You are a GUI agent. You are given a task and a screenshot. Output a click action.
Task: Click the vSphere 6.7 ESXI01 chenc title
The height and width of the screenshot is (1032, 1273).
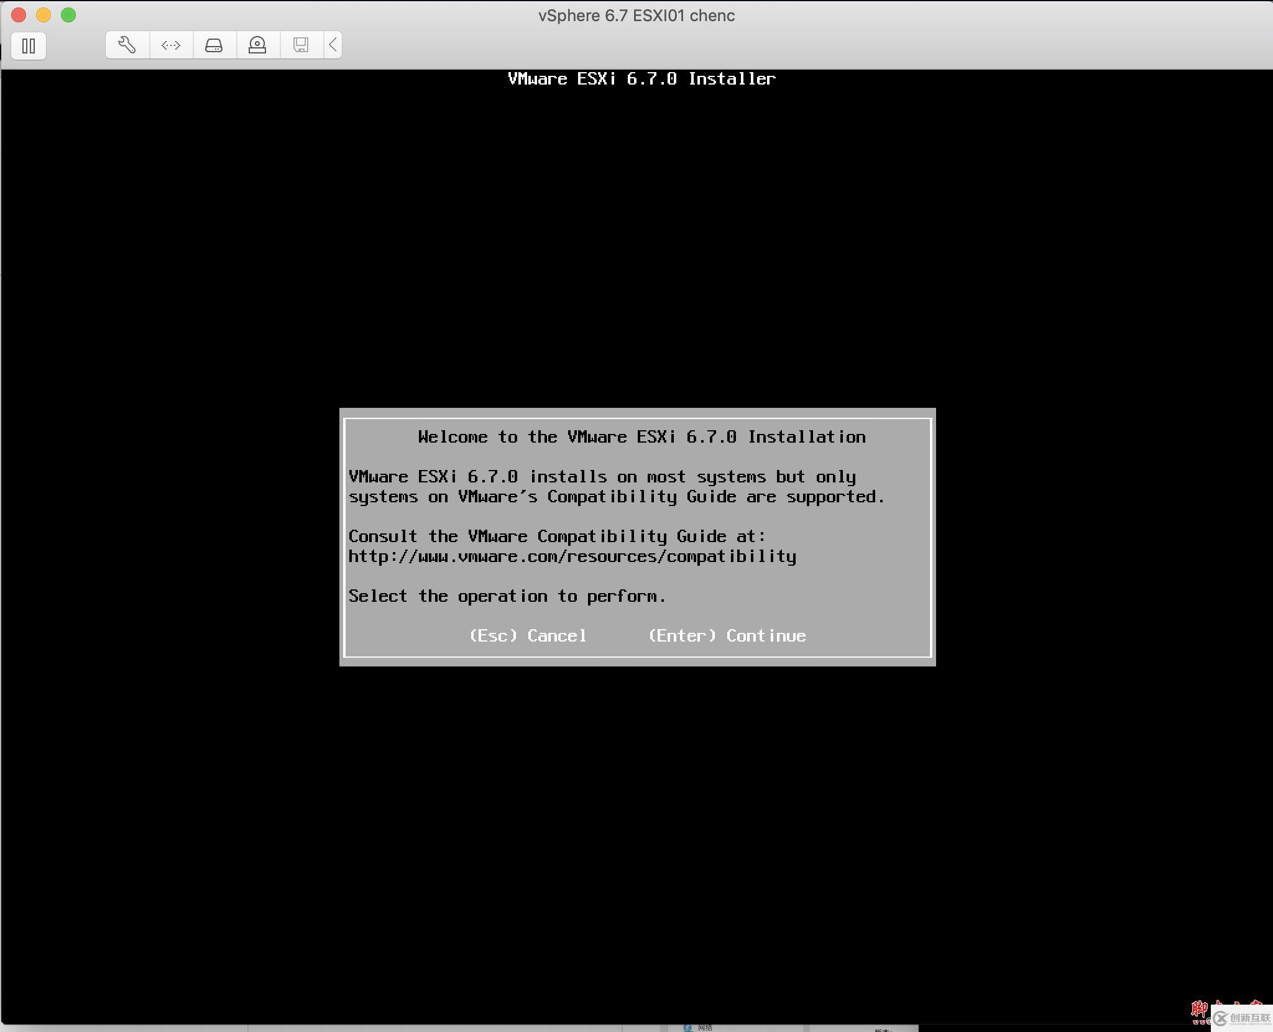[636, 16]
